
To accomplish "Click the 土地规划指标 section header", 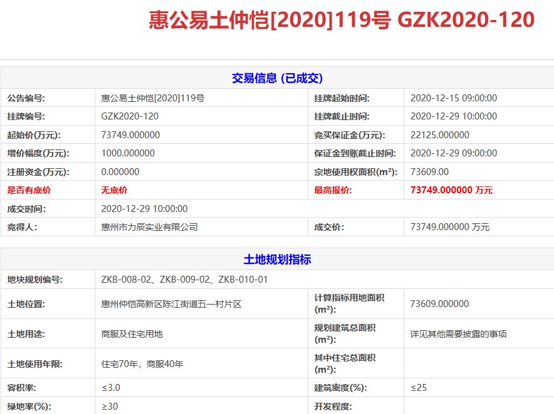I will [277, 260].
